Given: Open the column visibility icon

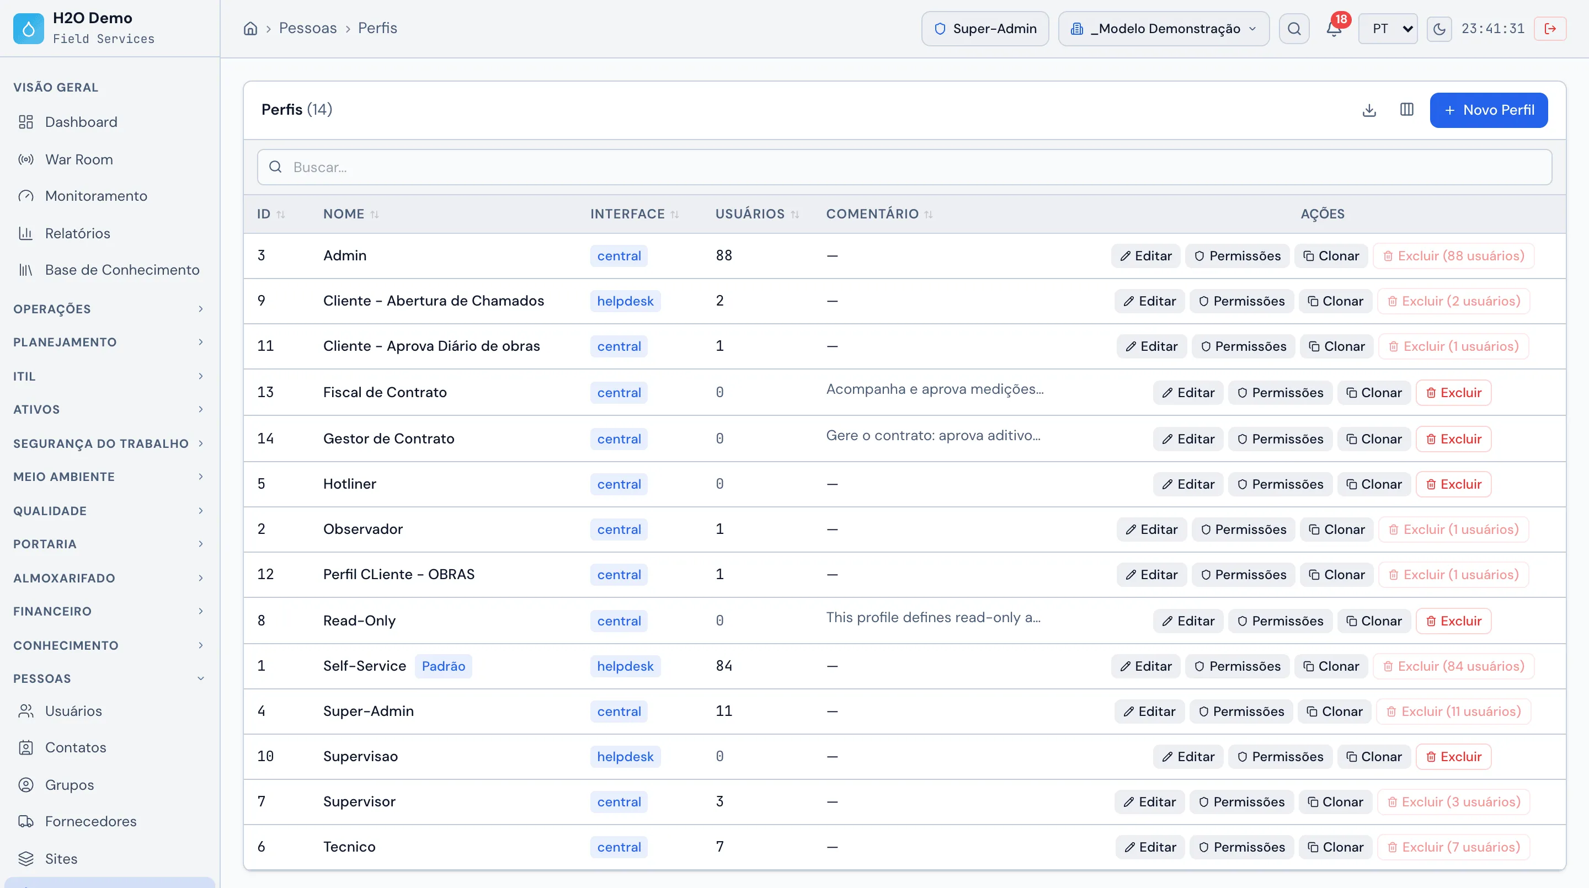Looking at the screenshot, I should pos(1407,110).
